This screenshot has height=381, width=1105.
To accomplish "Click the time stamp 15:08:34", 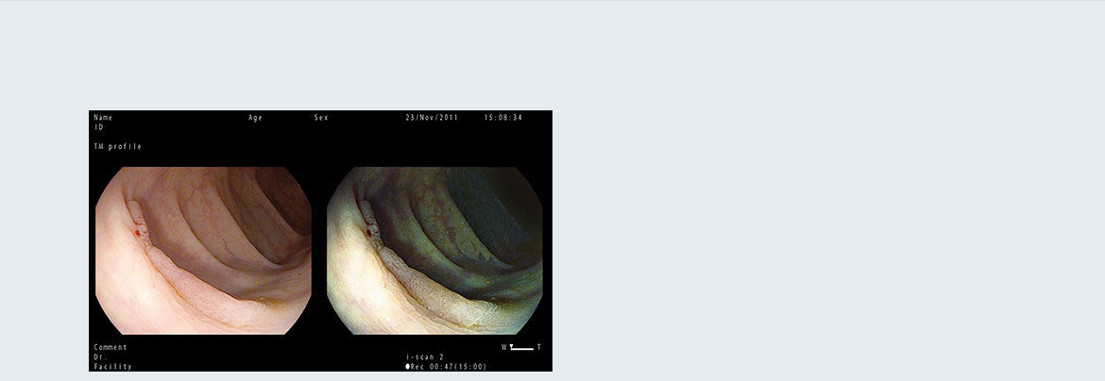I will 503,118.
